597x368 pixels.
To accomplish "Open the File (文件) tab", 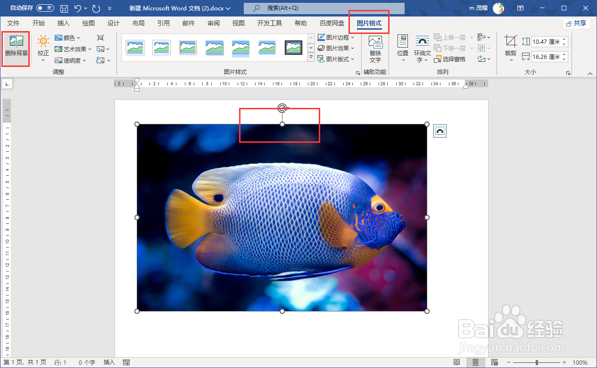I will pos(13,23).
